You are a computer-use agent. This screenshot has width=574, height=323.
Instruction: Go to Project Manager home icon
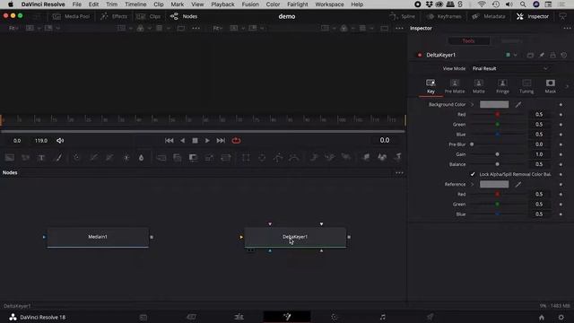542,317
